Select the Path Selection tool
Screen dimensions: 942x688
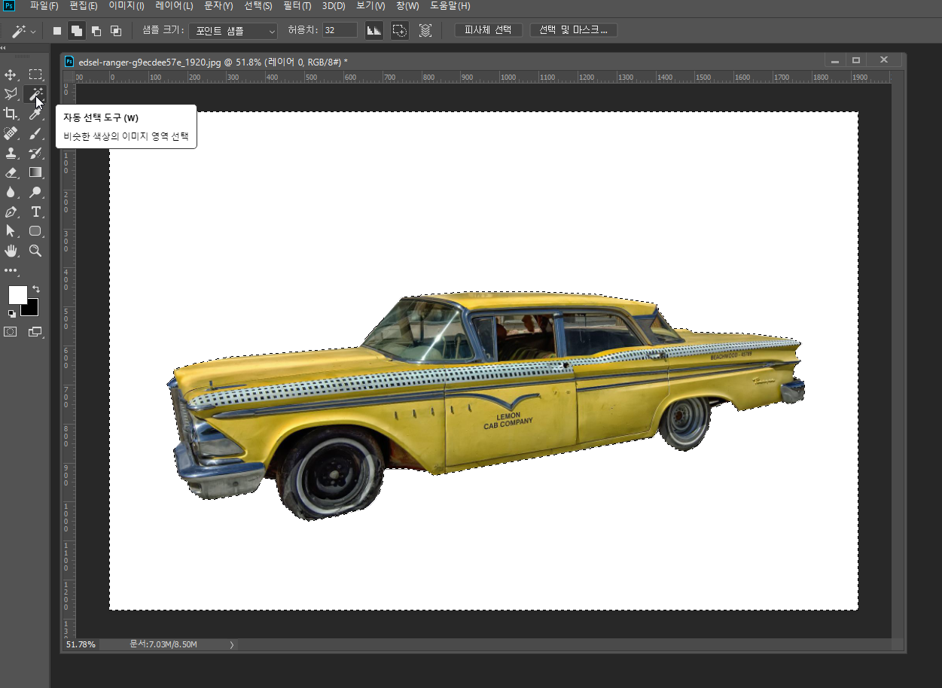tap(11, 231)
